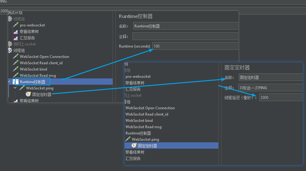Collapse the WebSocket ping node chevron
The width and height of the screenshot is (306, 171).
15,88
